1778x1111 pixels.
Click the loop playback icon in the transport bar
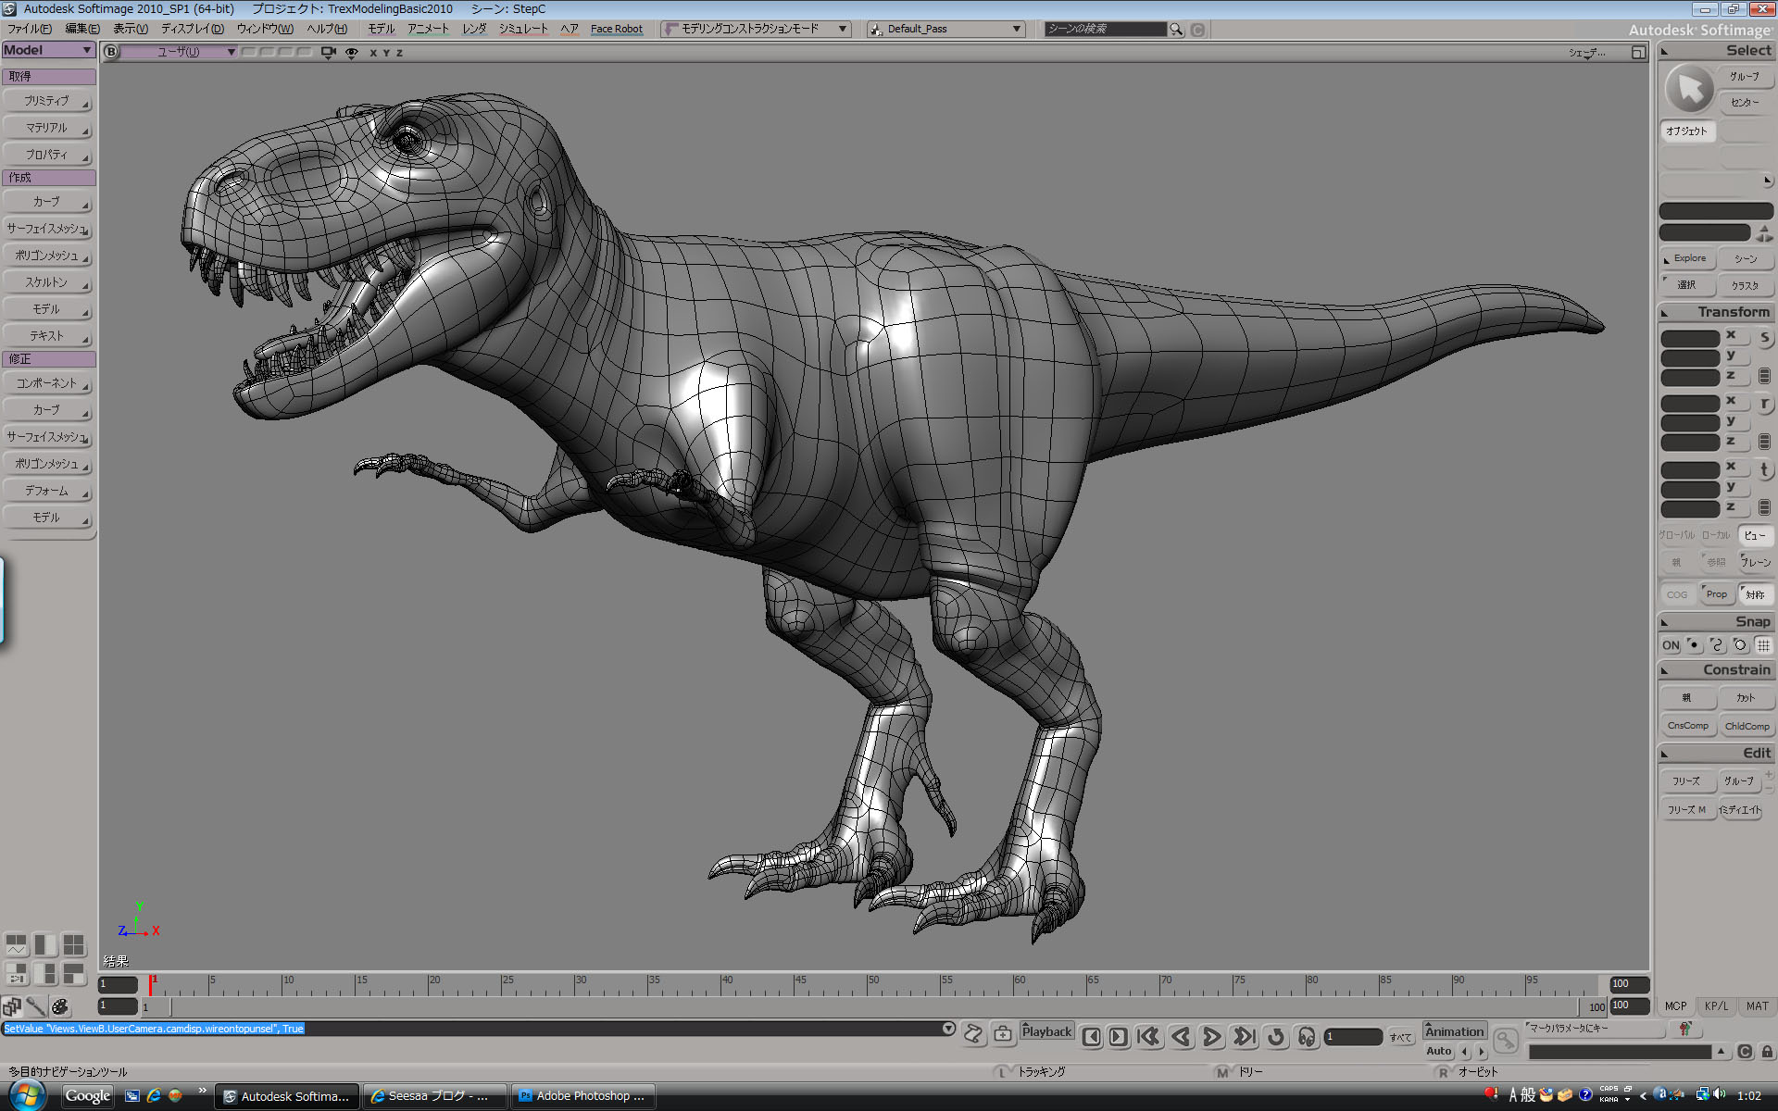(x=1276, y=1037)
